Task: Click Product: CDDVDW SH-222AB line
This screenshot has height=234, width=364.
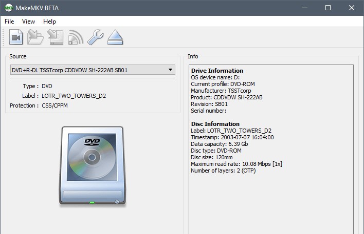Action: coord(227,97)
